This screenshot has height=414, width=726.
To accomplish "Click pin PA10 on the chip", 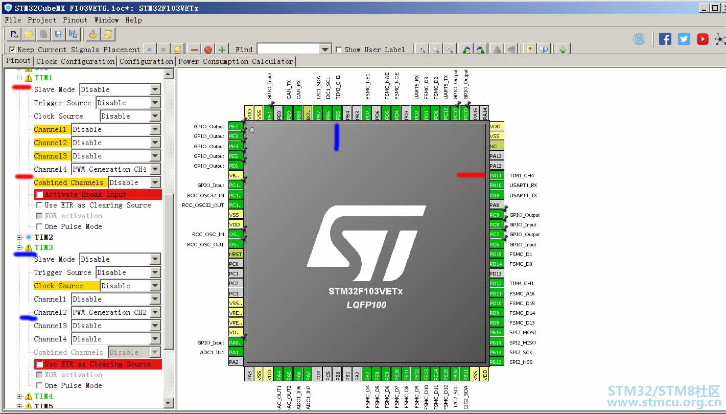I will (x=496, y=186).
